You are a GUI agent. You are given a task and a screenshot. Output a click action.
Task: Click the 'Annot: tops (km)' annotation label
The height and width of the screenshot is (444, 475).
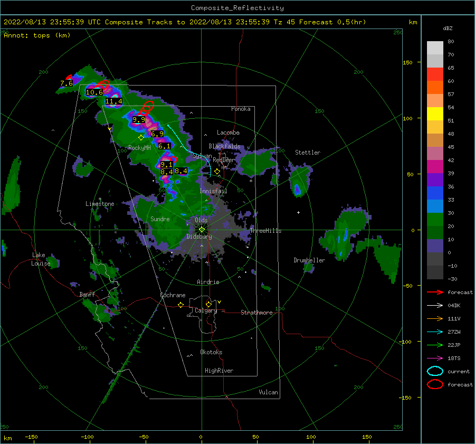tap(37, 35)
